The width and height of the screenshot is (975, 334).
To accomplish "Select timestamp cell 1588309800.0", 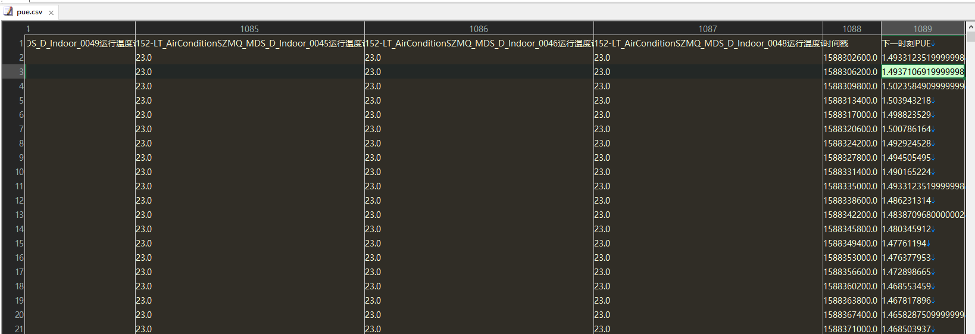I will tap(852, 86).
